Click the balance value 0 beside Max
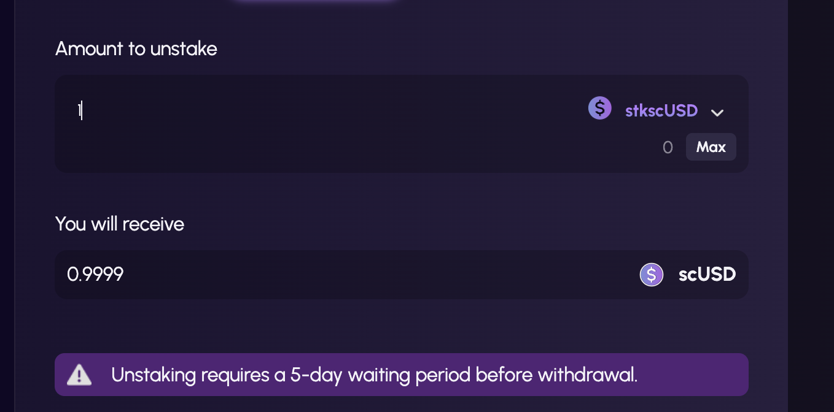 [668, 148]
